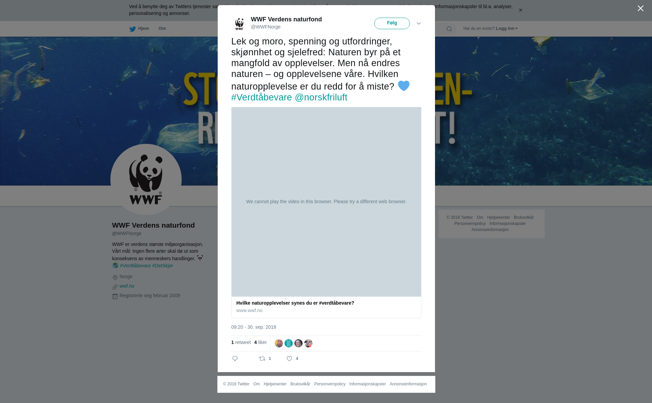Open the Logg inn dropdown

(507, 28)
